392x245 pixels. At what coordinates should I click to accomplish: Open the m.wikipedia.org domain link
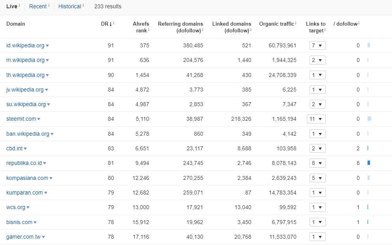click(25, 60)
